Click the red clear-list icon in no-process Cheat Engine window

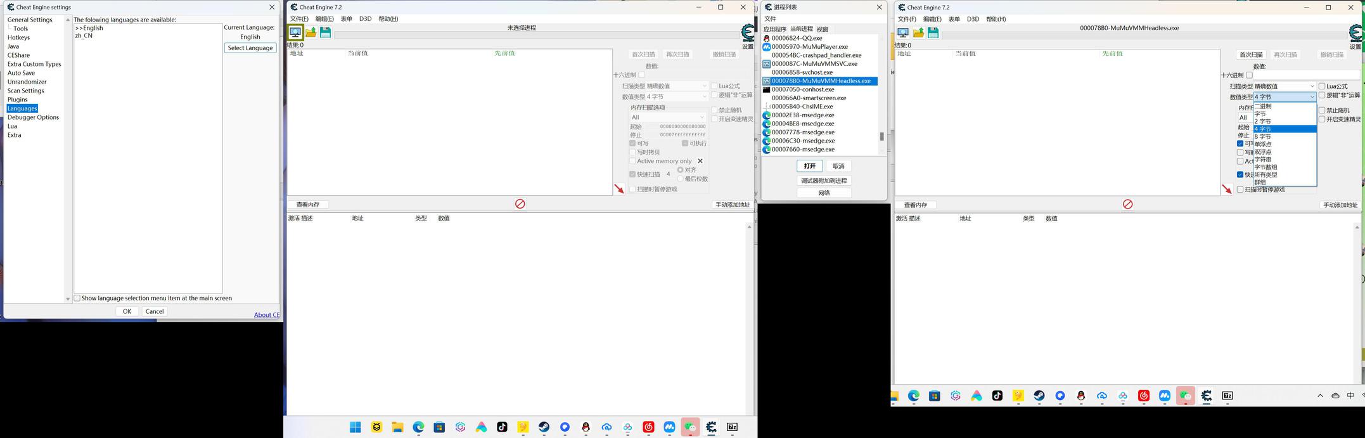pyautogui.click(x=520, y=204)
